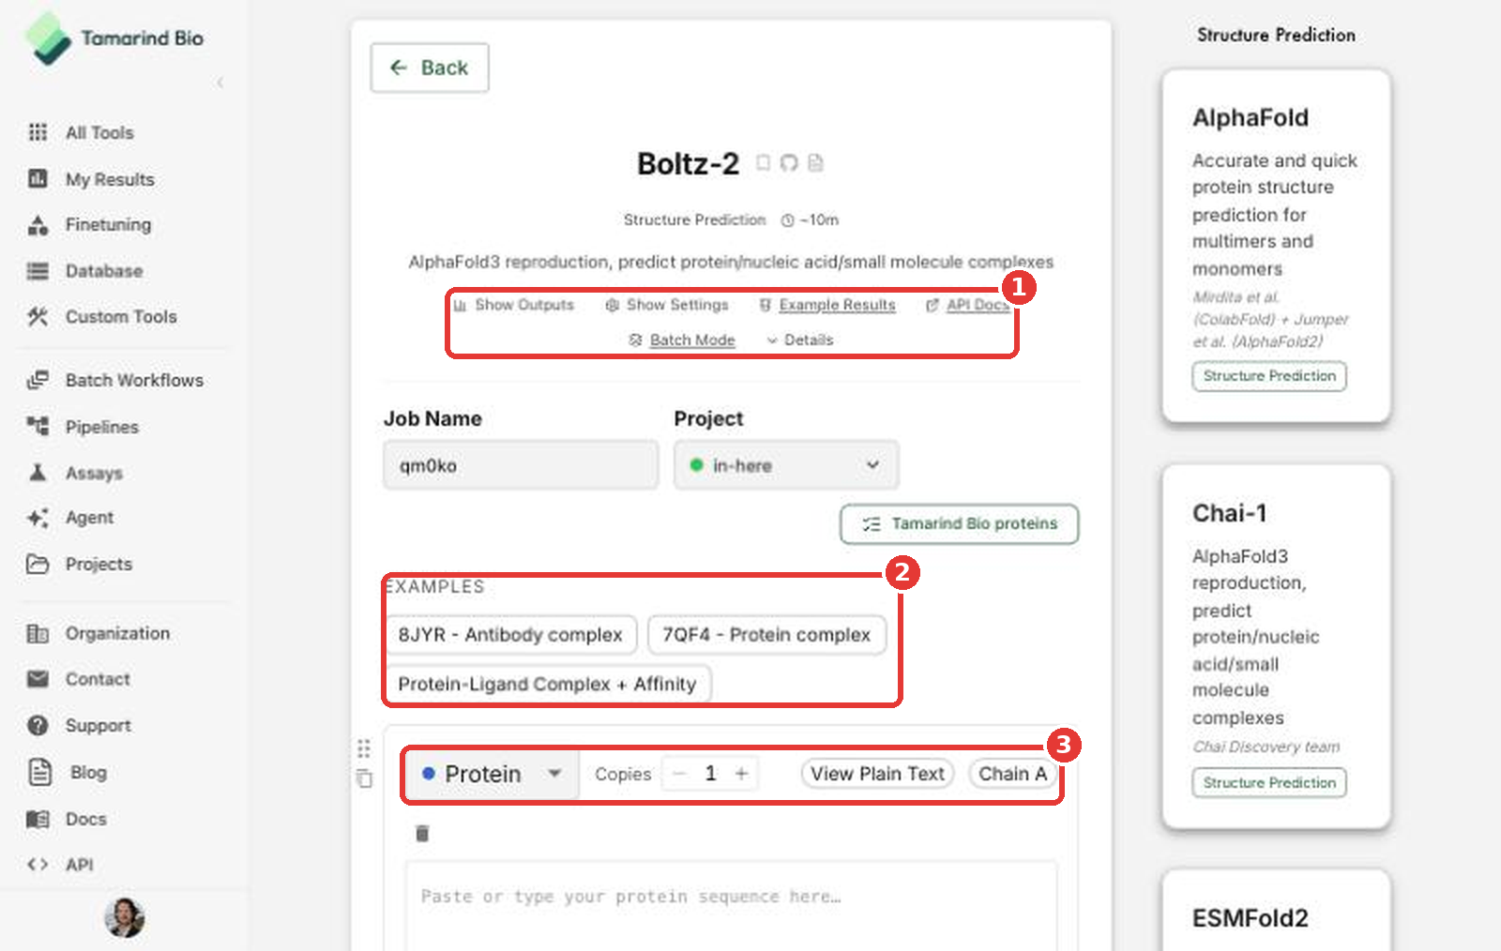1501x951 pixels.
Task: Duplicate the protein entry with copy icon
Action: pyautogui.click(x=365, y=778)
